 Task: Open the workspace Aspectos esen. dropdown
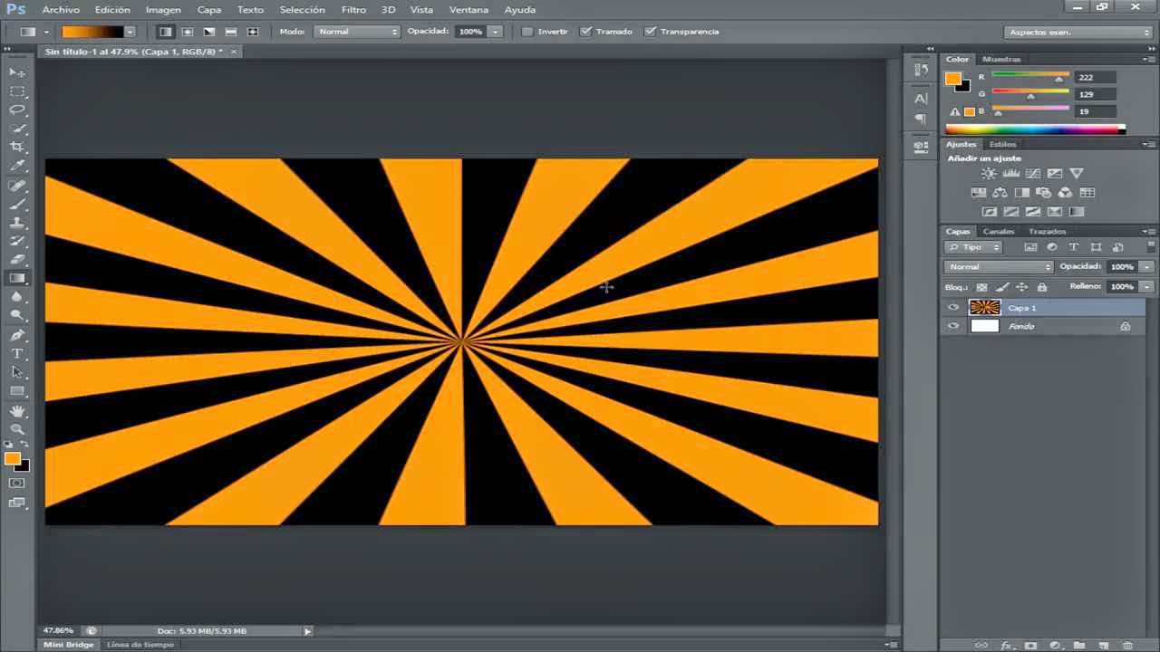tap(1078, 32)
